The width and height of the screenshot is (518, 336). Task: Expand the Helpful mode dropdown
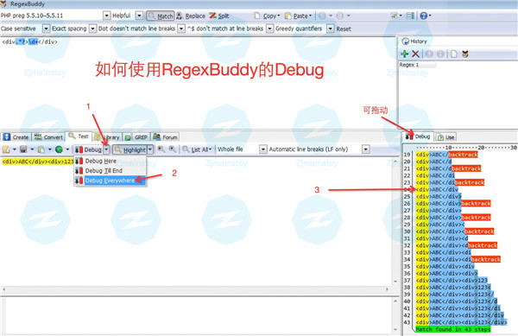(139, 16)
